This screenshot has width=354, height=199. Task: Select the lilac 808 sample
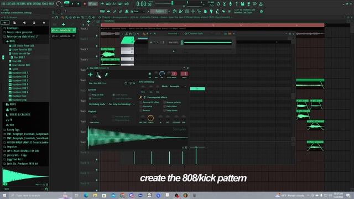(x=17, y=61)
